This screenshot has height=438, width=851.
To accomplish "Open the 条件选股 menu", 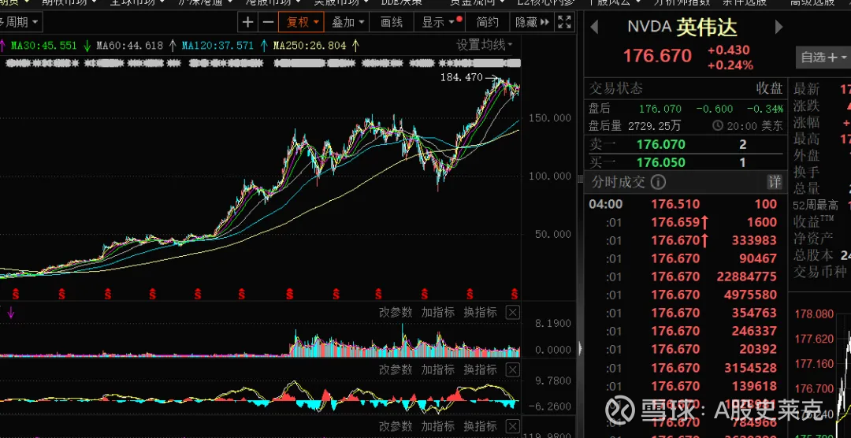I will click(745, 2).
